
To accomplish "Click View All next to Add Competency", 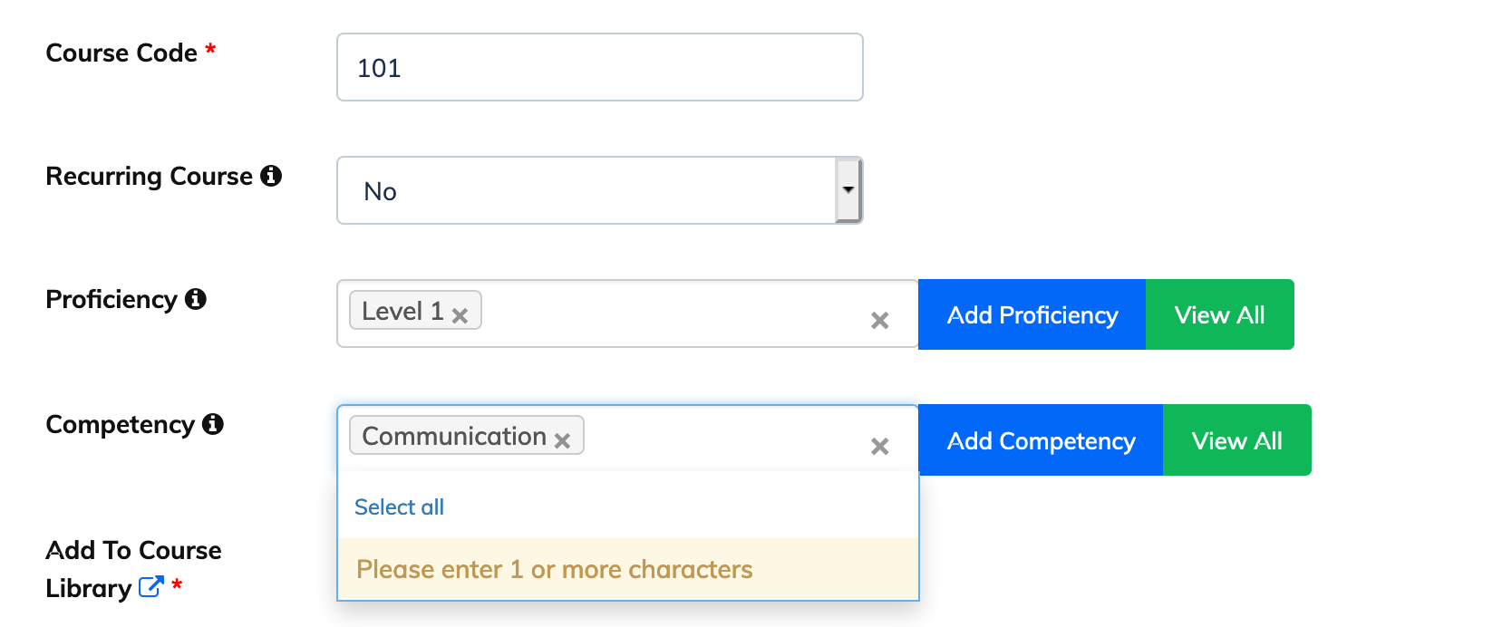I will pyautogui.click(x=1237, y=440).
